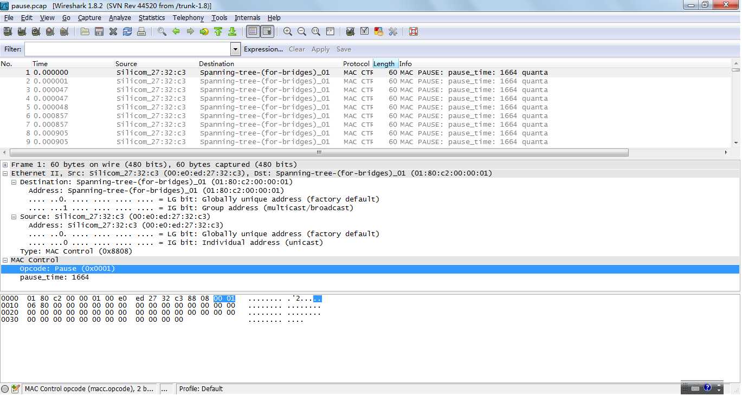Viewport: 742px width, 396px height.
Task: Open the Preferences icon on the toolbar
Action: (x=392, y=31)
